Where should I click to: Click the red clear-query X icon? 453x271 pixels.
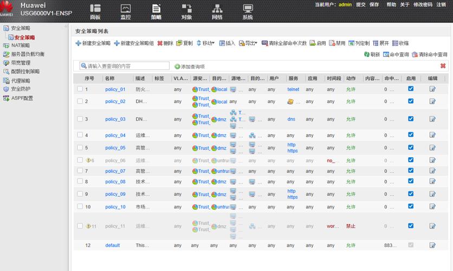443,66
